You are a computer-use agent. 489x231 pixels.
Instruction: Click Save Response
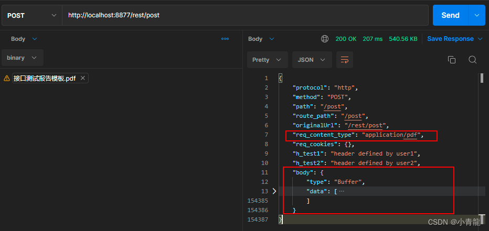tap(450, 39)
